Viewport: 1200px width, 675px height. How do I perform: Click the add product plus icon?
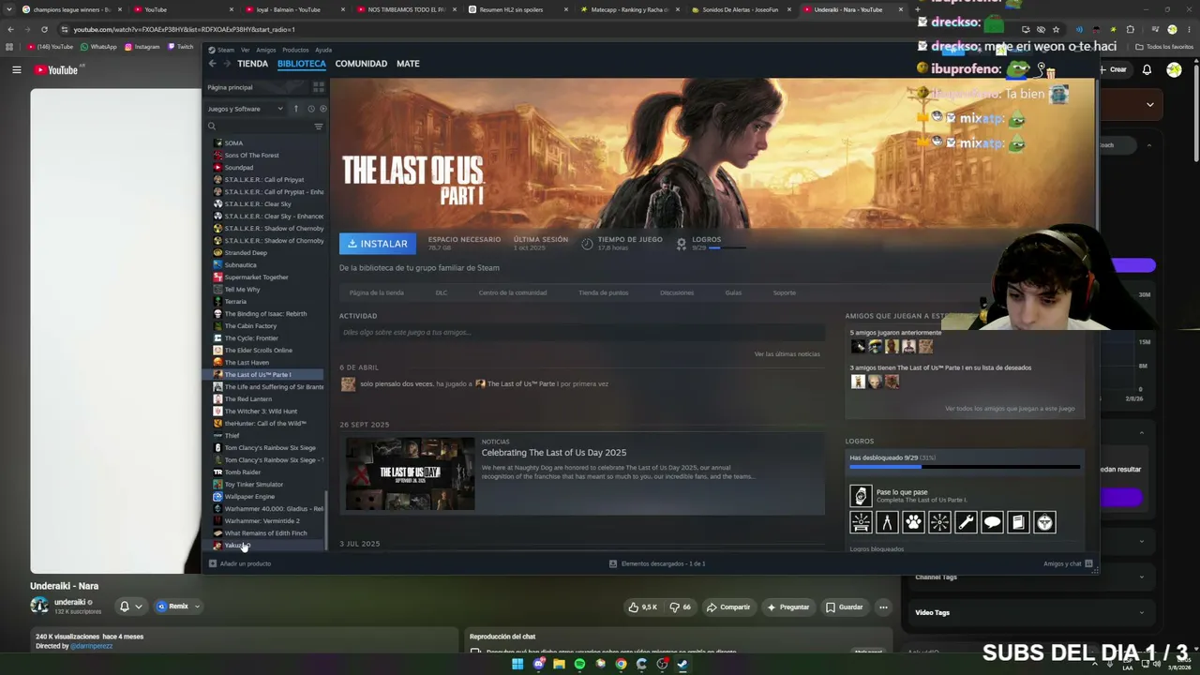click(213, 563)
